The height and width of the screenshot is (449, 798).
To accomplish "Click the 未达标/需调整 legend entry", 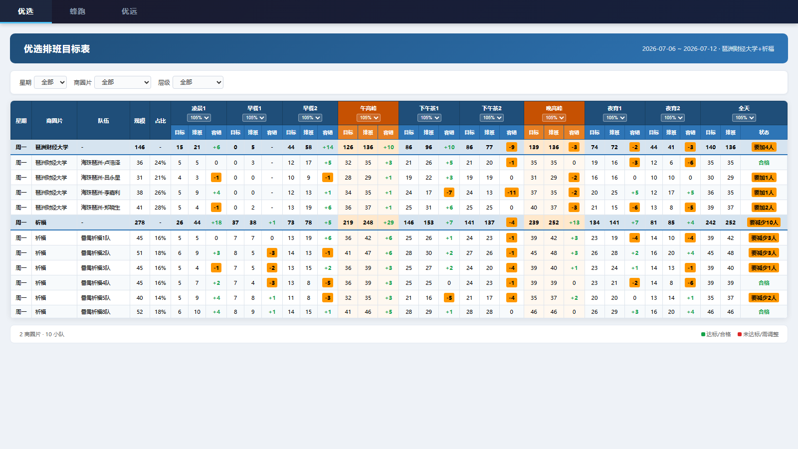I will 758,334.
